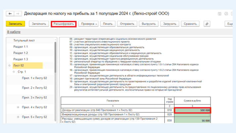This screenshot has width=236, height=133.
Task: Click Расходы, уменьшающие сумму доходов row label
Action: (x=110, y=120)
